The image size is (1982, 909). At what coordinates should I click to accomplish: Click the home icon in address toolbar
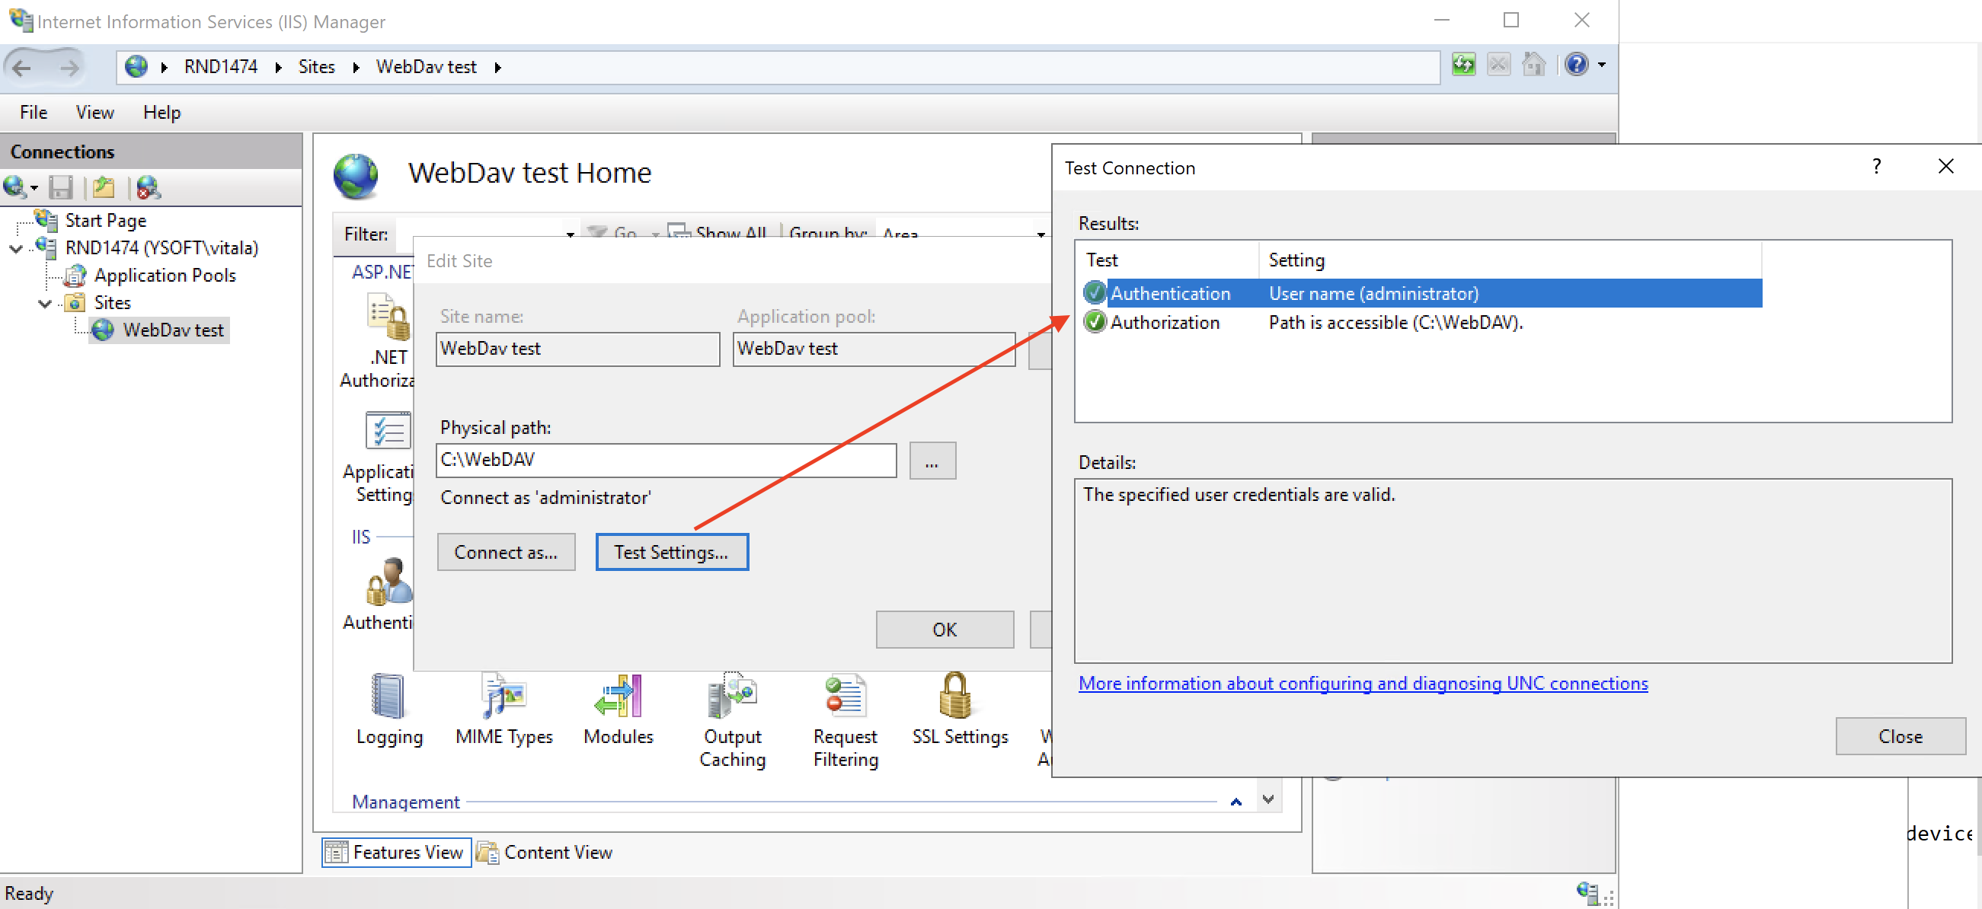(1533, 65)
